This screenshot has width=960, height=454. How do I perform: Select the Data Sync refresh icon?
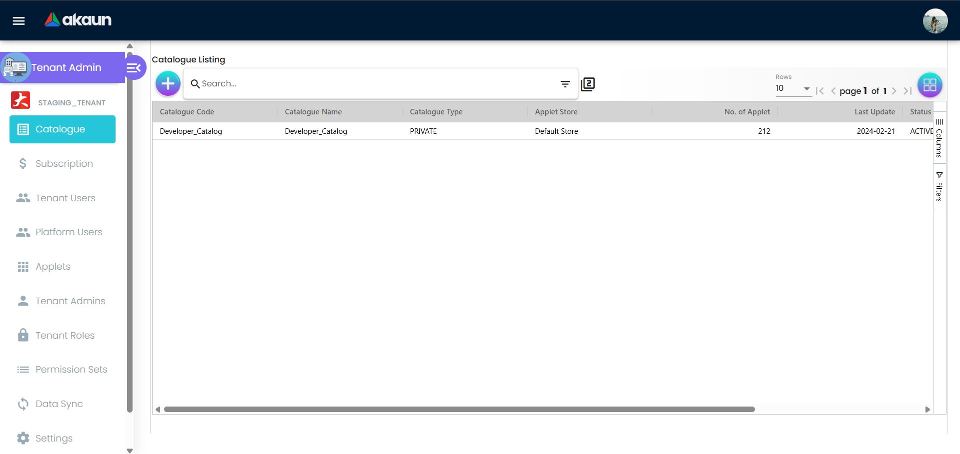(23, 404)
